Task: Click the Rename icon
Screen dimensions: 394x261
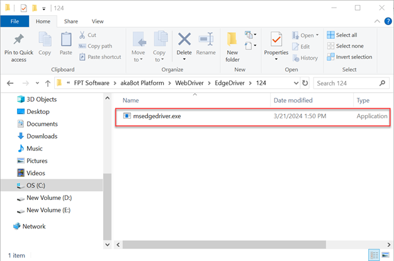Action: click(206, 39)
